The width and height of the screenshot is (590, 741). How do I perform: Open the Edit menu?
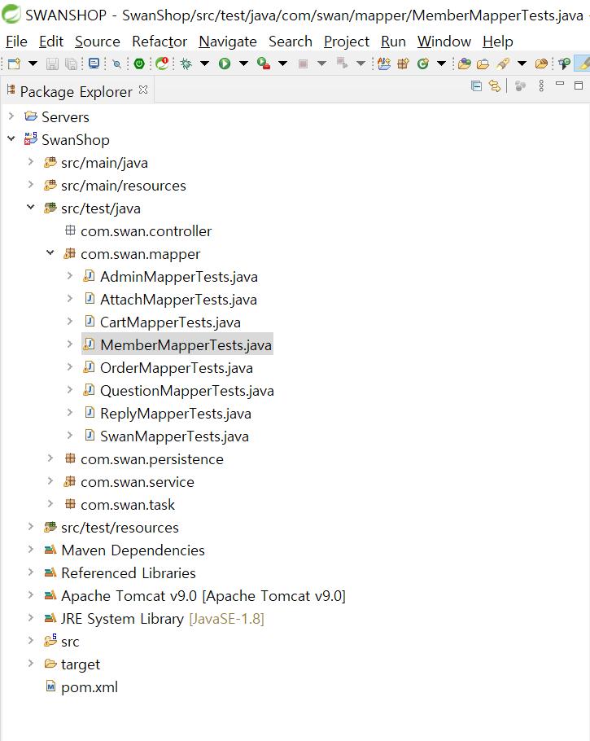[x=51, y=42]
